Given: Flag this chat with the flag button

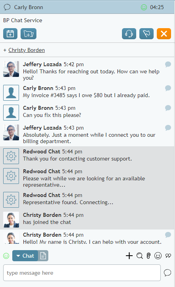Looking at the screenshot, I should (x=146, y=34).
